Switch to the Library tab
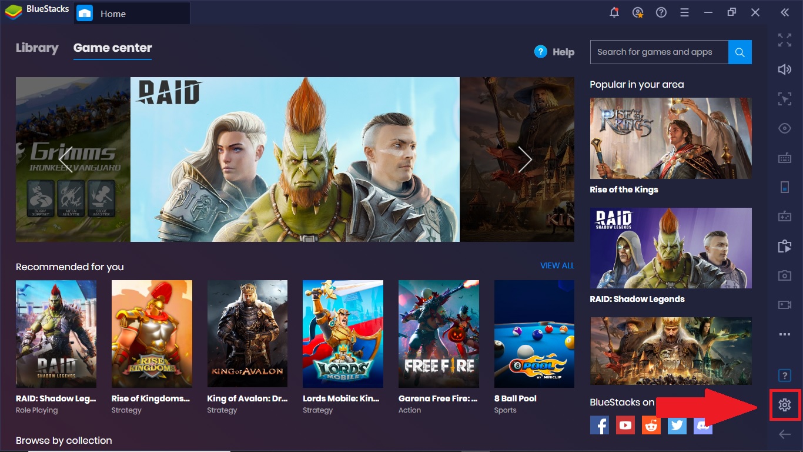Viewport: 803px width, 452px height. tap(37, 48)
